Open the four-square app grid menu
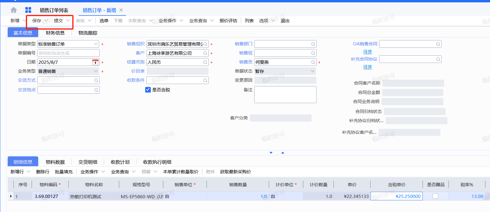Screen dimensions: 490x212 28,10
